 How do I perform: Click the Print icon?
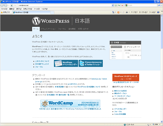(x=127, y=12)
